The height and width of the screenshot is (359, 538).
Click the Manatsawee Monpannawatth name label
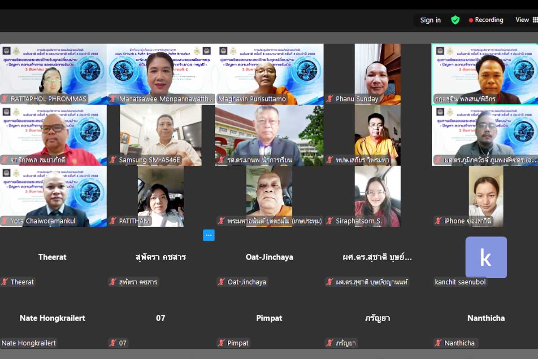pyautogui.click(x=166, y=99)
